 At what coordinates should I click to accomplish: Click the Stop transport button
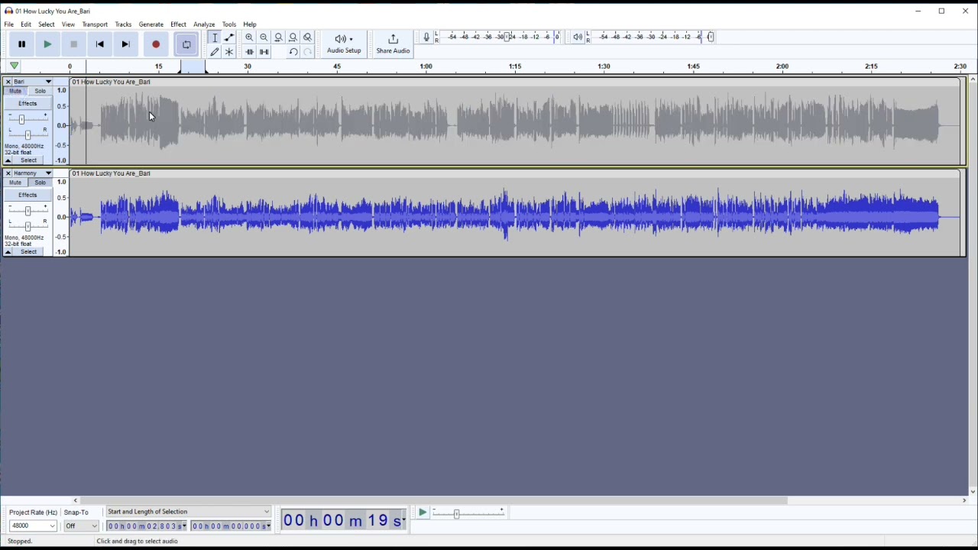74,44
